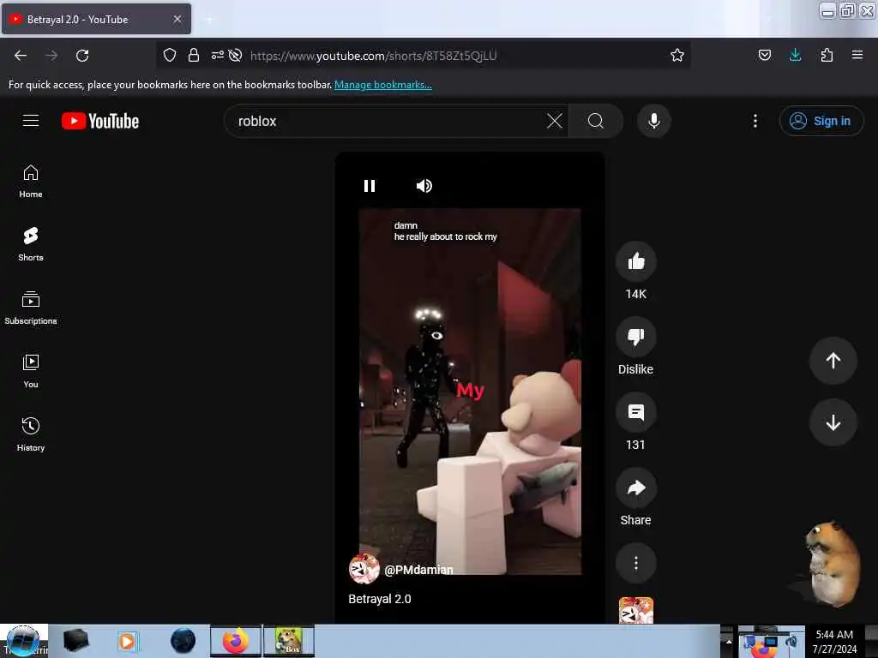Open the Firefox application menu
The width and height of the screenshot is (878, 658).
[857, 55]
